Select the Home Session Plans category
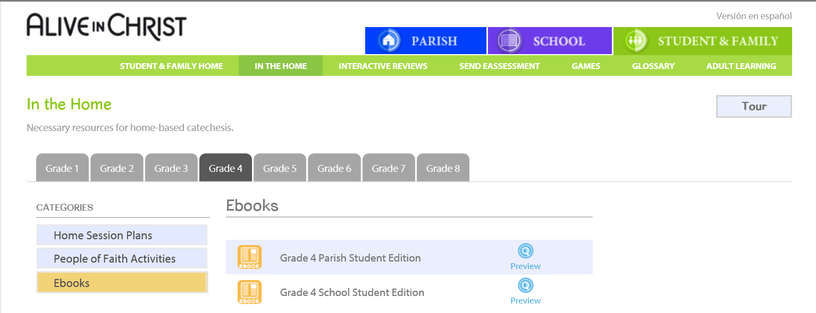This screenshot has height=313, width=816. (122, 235)
